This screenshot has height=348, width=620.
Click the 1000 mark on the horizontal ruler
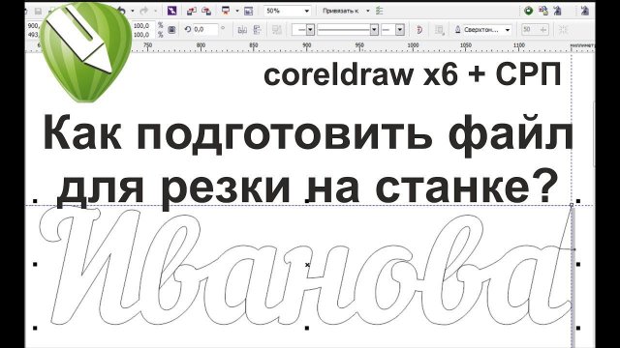413,45
